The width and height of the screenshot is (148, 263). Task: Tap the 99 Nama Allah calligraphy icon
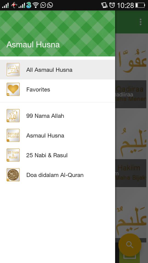(x=13, y=116)
